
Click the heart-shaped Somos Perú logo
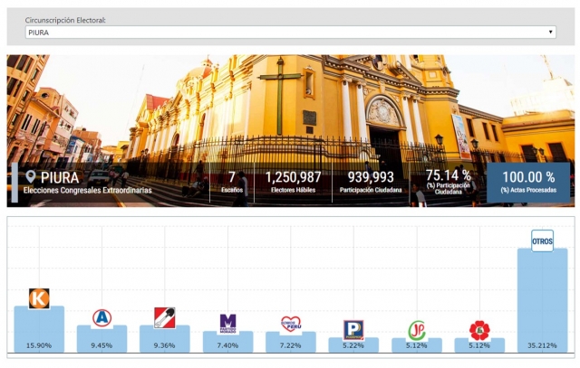click(x=291, y=324)
